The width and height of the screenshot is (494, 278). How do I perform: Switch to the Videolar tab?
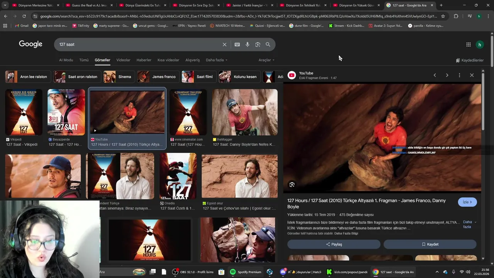[123, 60]
